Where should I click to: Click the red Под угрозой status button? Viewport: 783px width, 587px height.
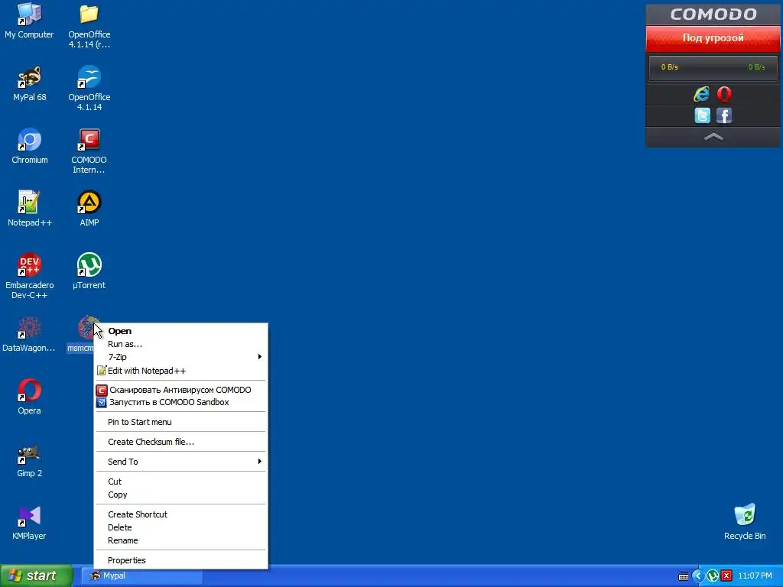coord(713,38)
